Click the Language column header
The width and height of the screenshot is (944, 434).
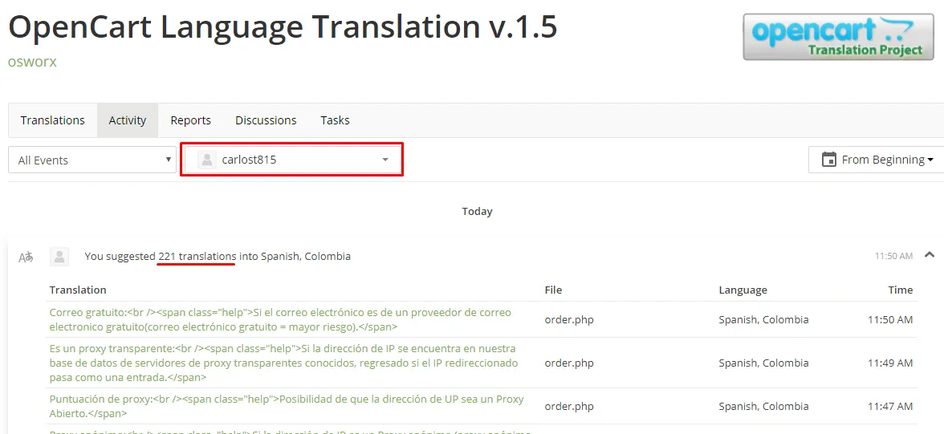[x=743, y=290]
